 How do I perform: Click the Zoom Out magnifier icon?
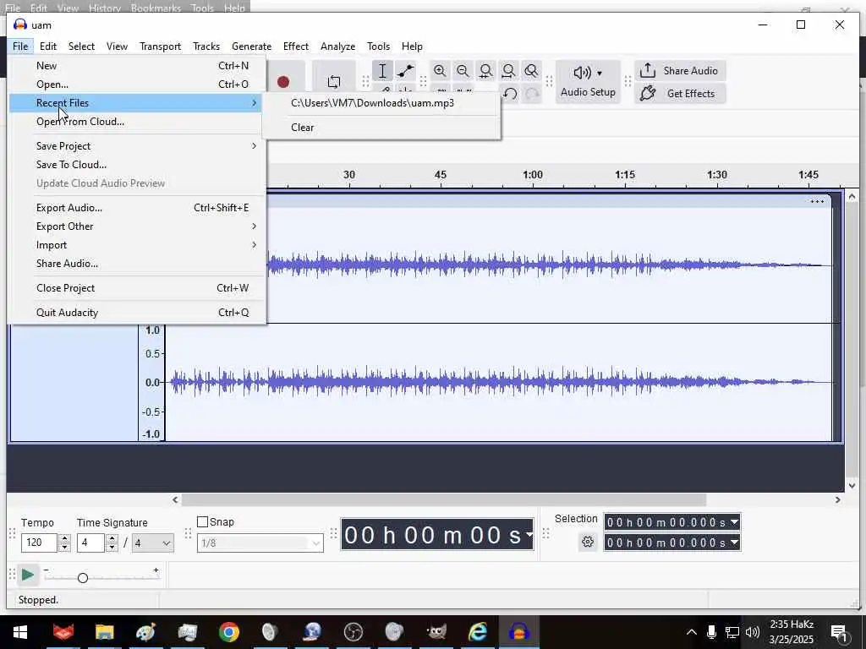pos(463,71)
